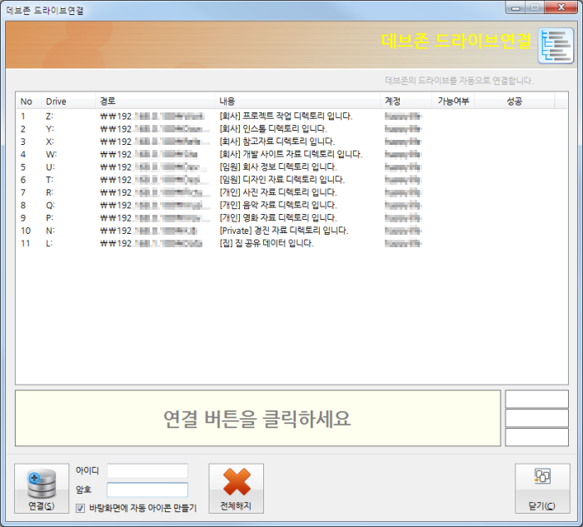583x527 pixels.
Task: Click the 가능여부 column header
Action: coord(453,101)
